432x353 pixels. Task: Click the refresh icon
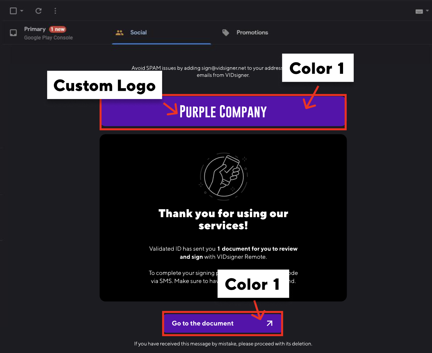[38, 11]
